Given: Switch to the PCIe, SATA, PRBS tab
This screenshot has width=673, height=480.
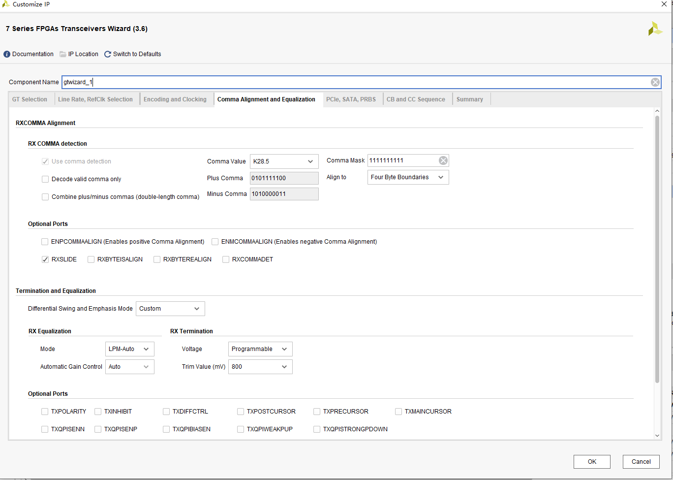Looking at the screenshot, I should click(351, 99).
